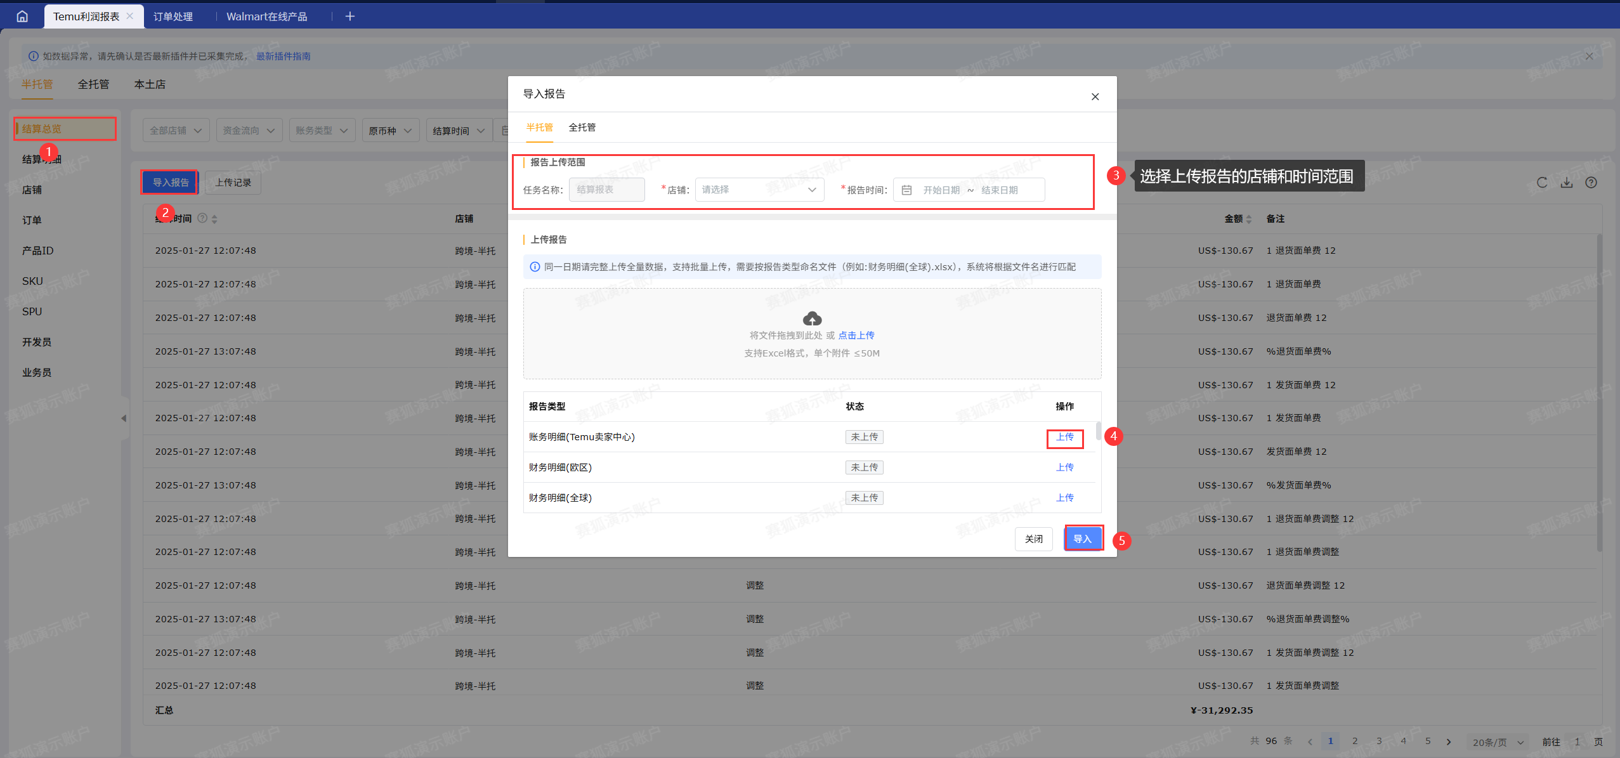The image size is (1620, 758).
Task: Download data with the export icon
Action: coord(1567,183)
